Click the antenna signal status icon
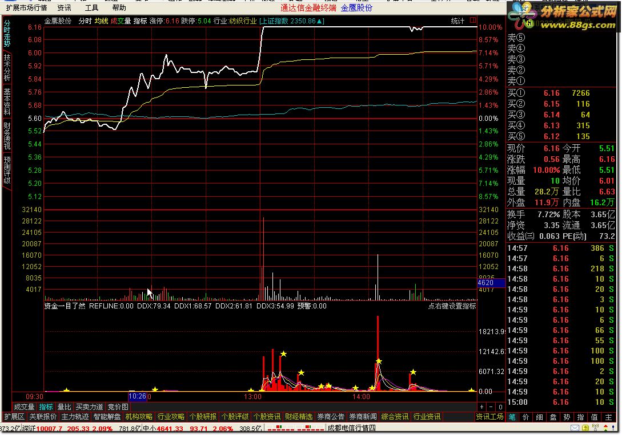The width and height of the screenshot is (622, 435). 595,428
